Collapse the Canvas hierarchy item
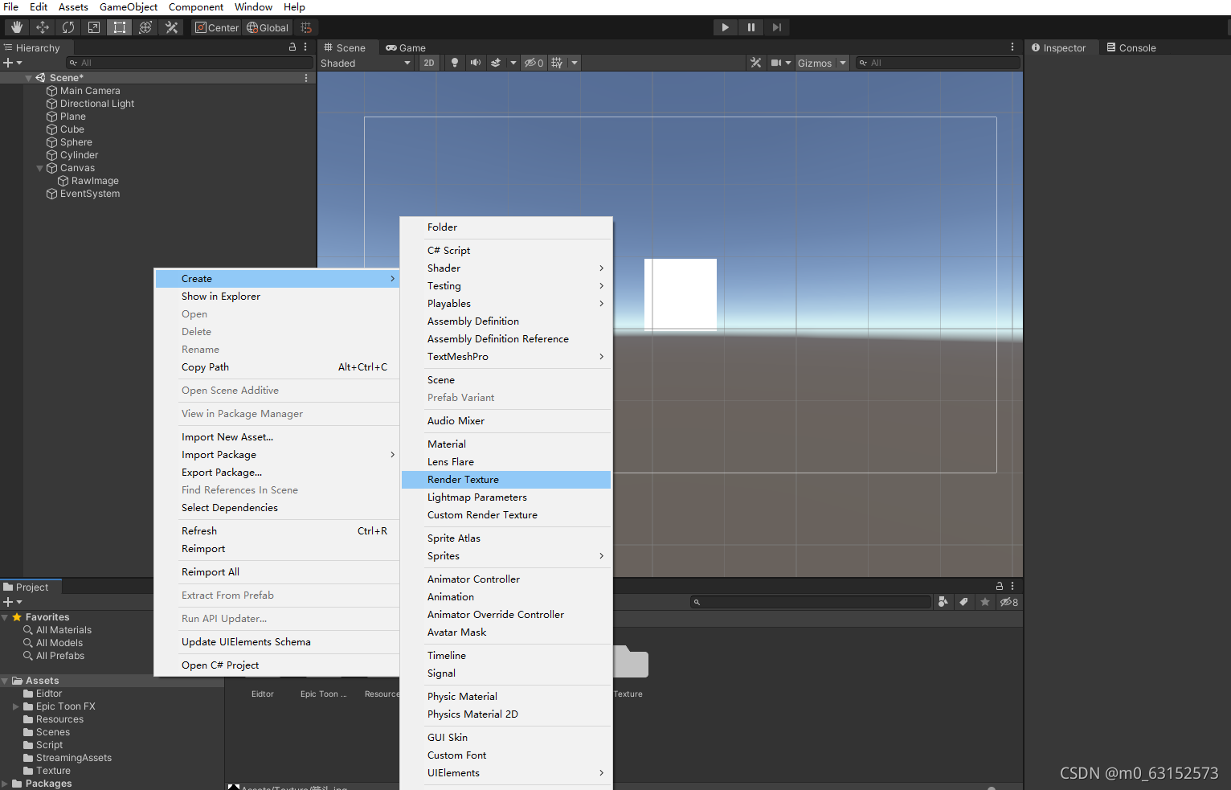This screenshot has height=790, width=1231. pos(39,167)
